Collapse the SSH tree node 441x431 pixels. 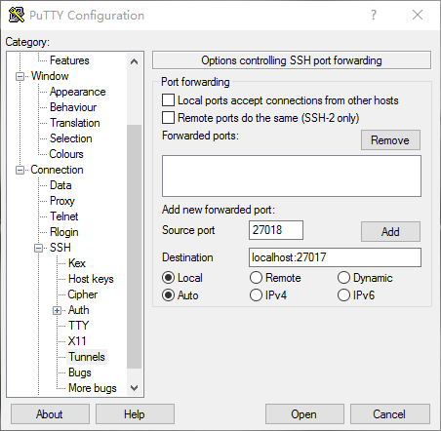pos(38,249)
